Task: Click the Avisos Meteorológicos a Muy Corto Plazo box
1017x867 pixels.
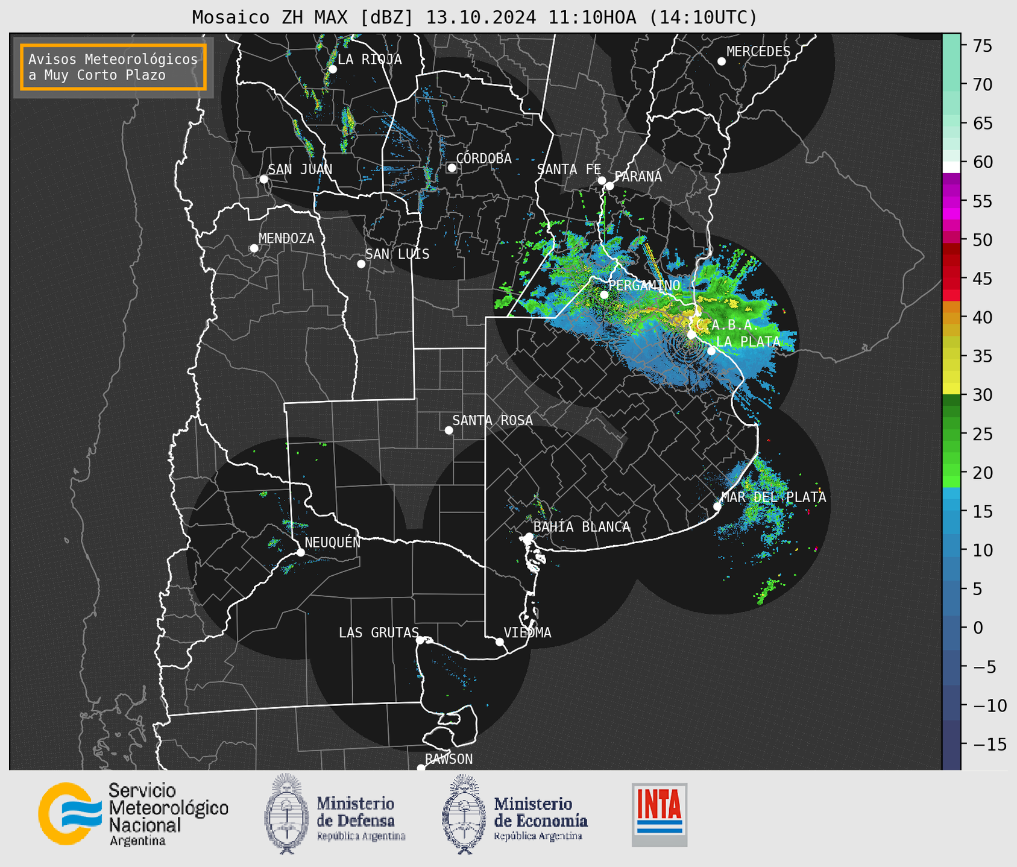Action: click(113, 67)
